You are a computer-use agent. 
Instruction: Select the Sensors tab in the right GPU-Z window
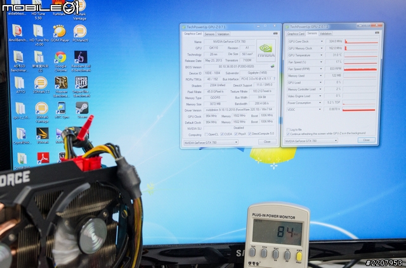point(311,33)
